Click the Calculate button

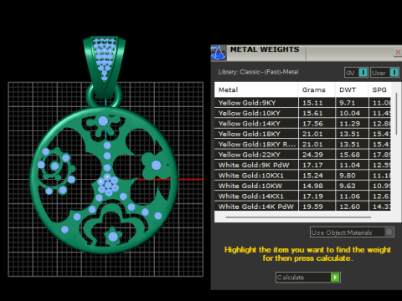point(308,278)
